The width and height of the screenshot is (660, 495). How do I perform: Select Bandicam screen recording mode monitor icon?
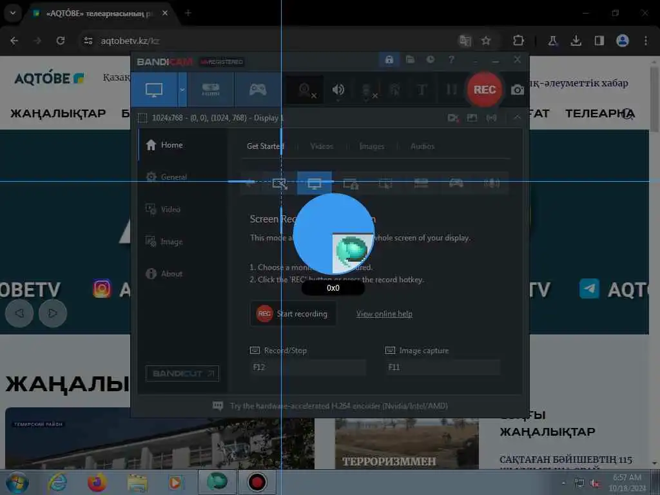tap(154, 89)
